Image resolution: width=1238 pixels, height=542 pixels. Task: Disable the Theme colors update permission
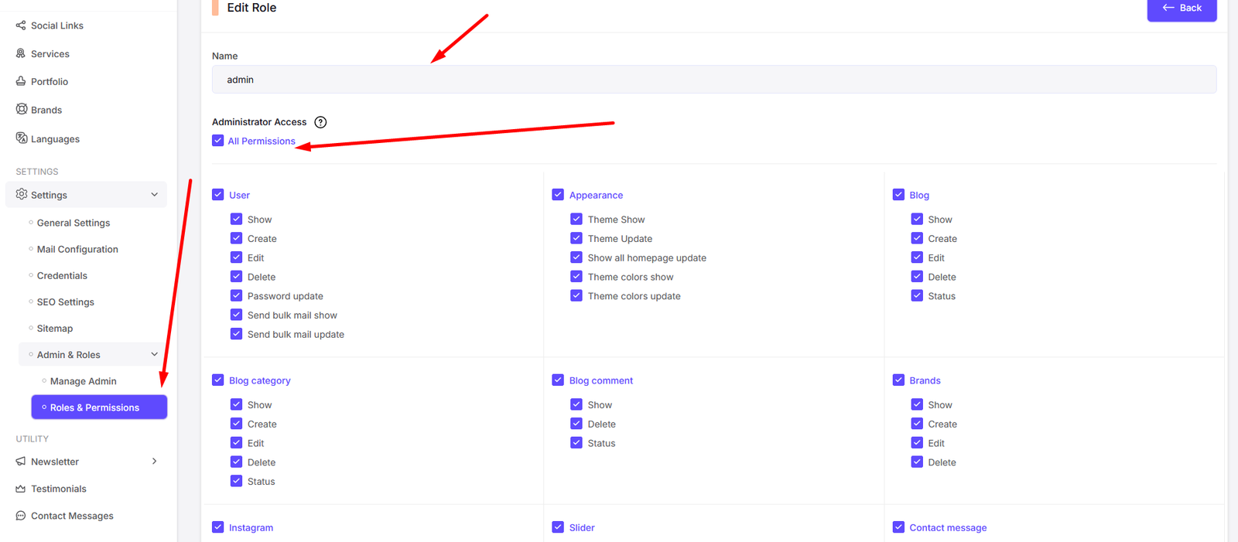coord(576,296)
